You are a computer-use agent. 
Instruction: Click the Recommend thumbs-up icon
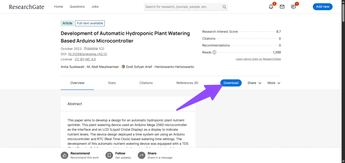[64, 155]
